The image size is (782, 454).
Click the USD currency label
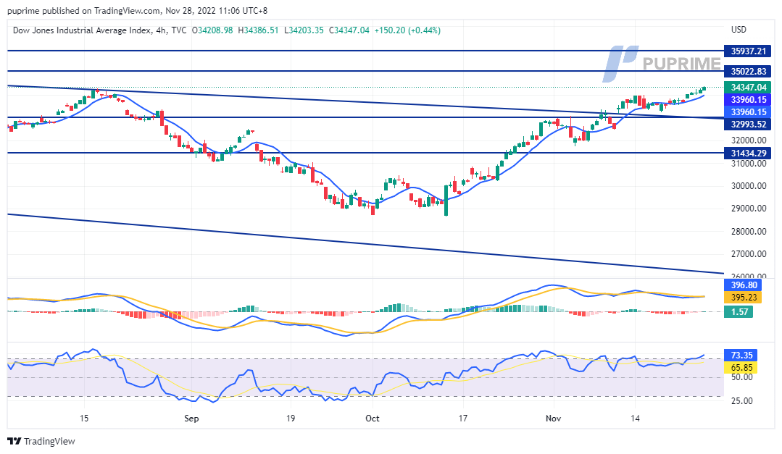pyautogui.click(x=739, y=30)
